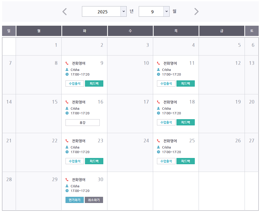The width and height of the screenshot is (260, 213).
Task: Go to previous month arrow
Action: click(x=65, y=12)
